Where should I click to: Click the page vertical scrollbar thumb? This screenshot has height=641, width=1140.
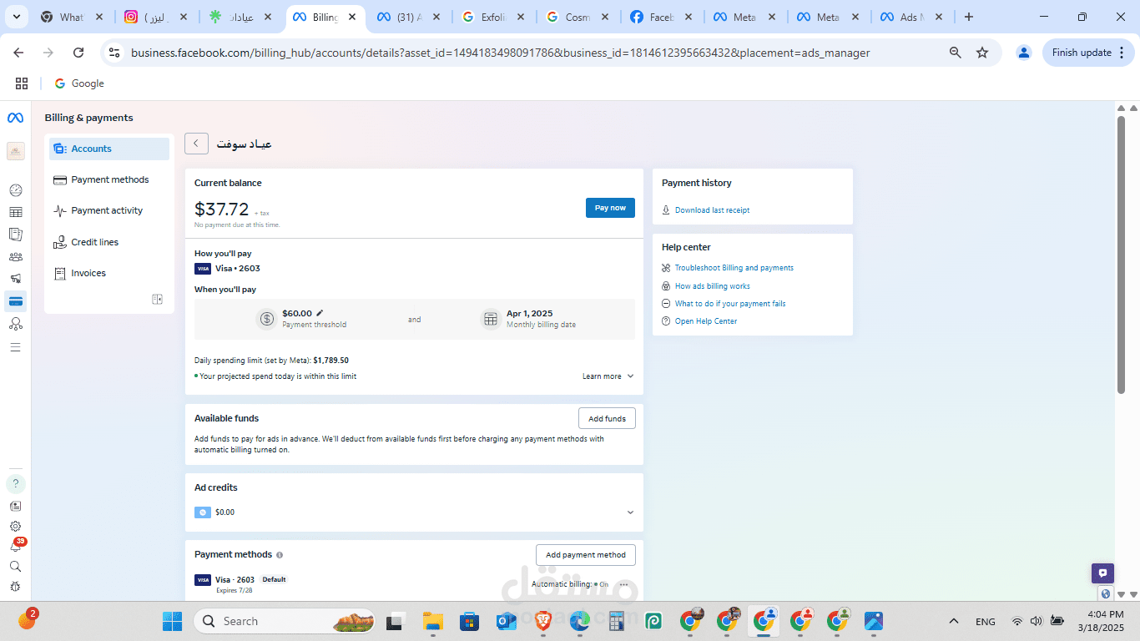coord(1121,255)
